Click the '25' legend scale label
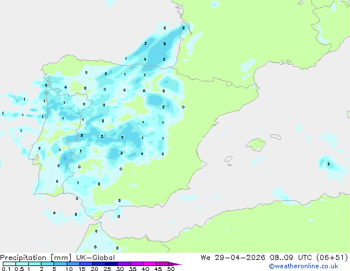 click(107, 269)
